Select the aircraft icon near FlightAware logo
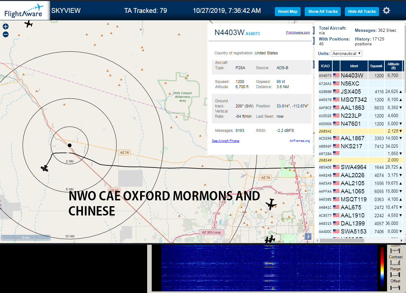This screenshot has width=406, height=293. [x=29, y=23]
